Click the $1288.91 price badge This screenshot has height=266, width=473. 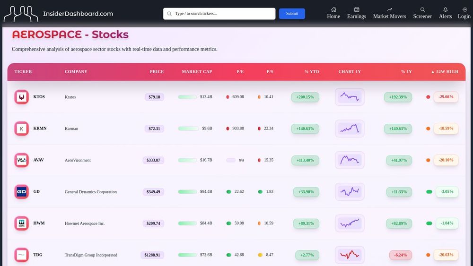(x=152, y=255)
